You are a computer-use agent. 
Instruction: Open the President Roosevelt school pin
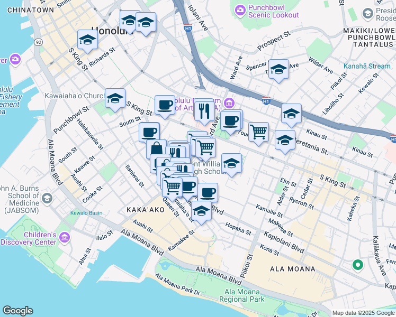[368, 14]
